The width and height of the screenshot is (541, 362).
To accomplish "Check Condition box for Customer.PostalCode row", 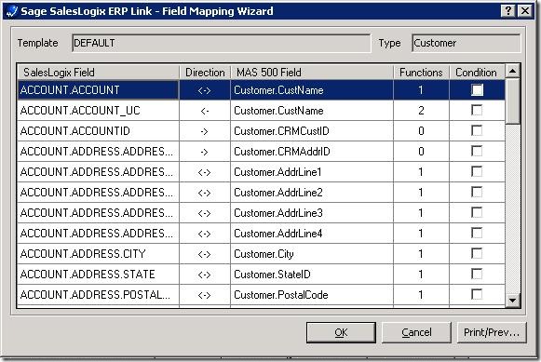I will 477,294.
